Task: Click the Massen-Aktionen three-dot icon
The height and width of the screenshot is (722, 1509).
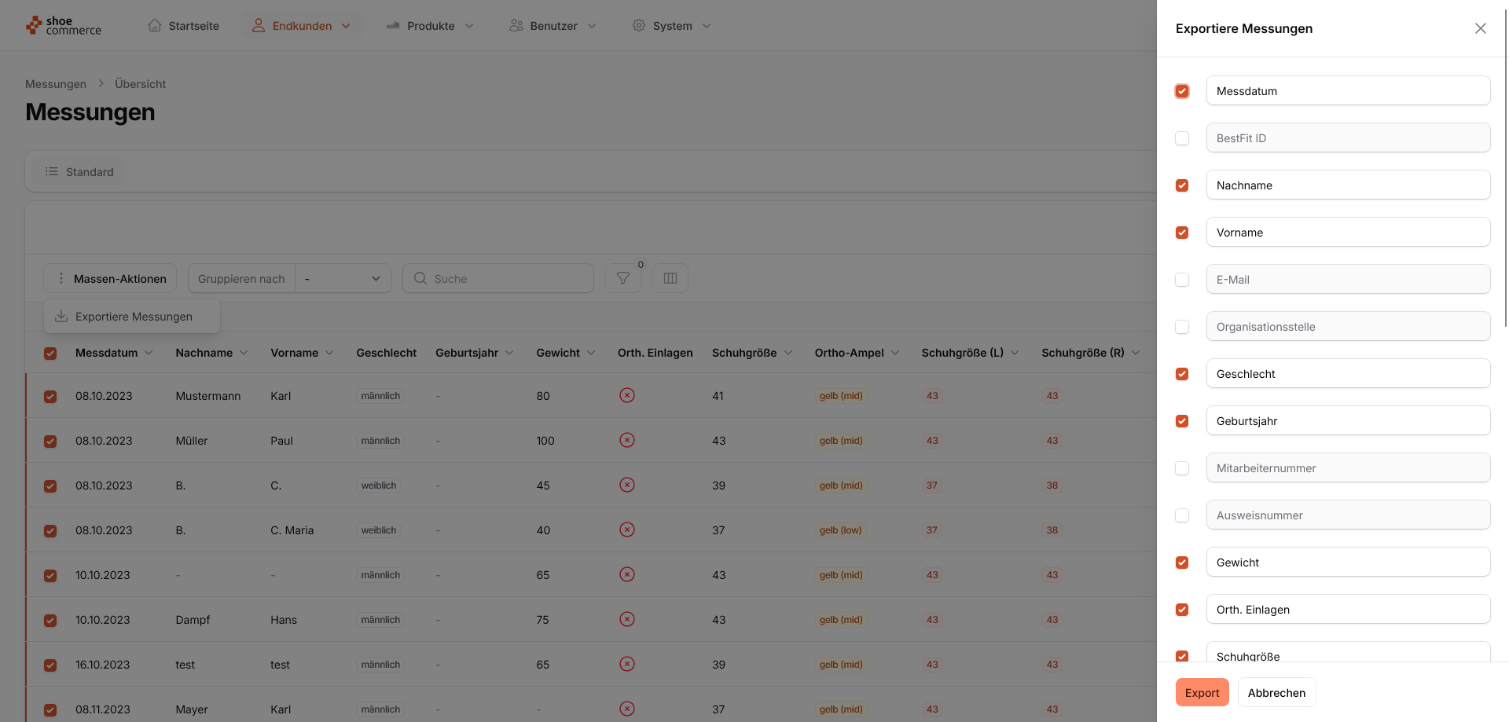Action: coord(61,278)
